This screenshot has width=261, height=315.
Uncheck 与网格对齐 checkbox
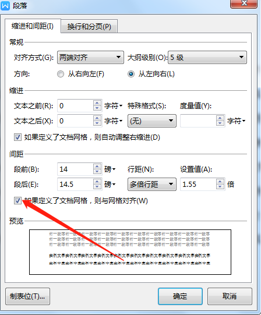tap(17, 200)
